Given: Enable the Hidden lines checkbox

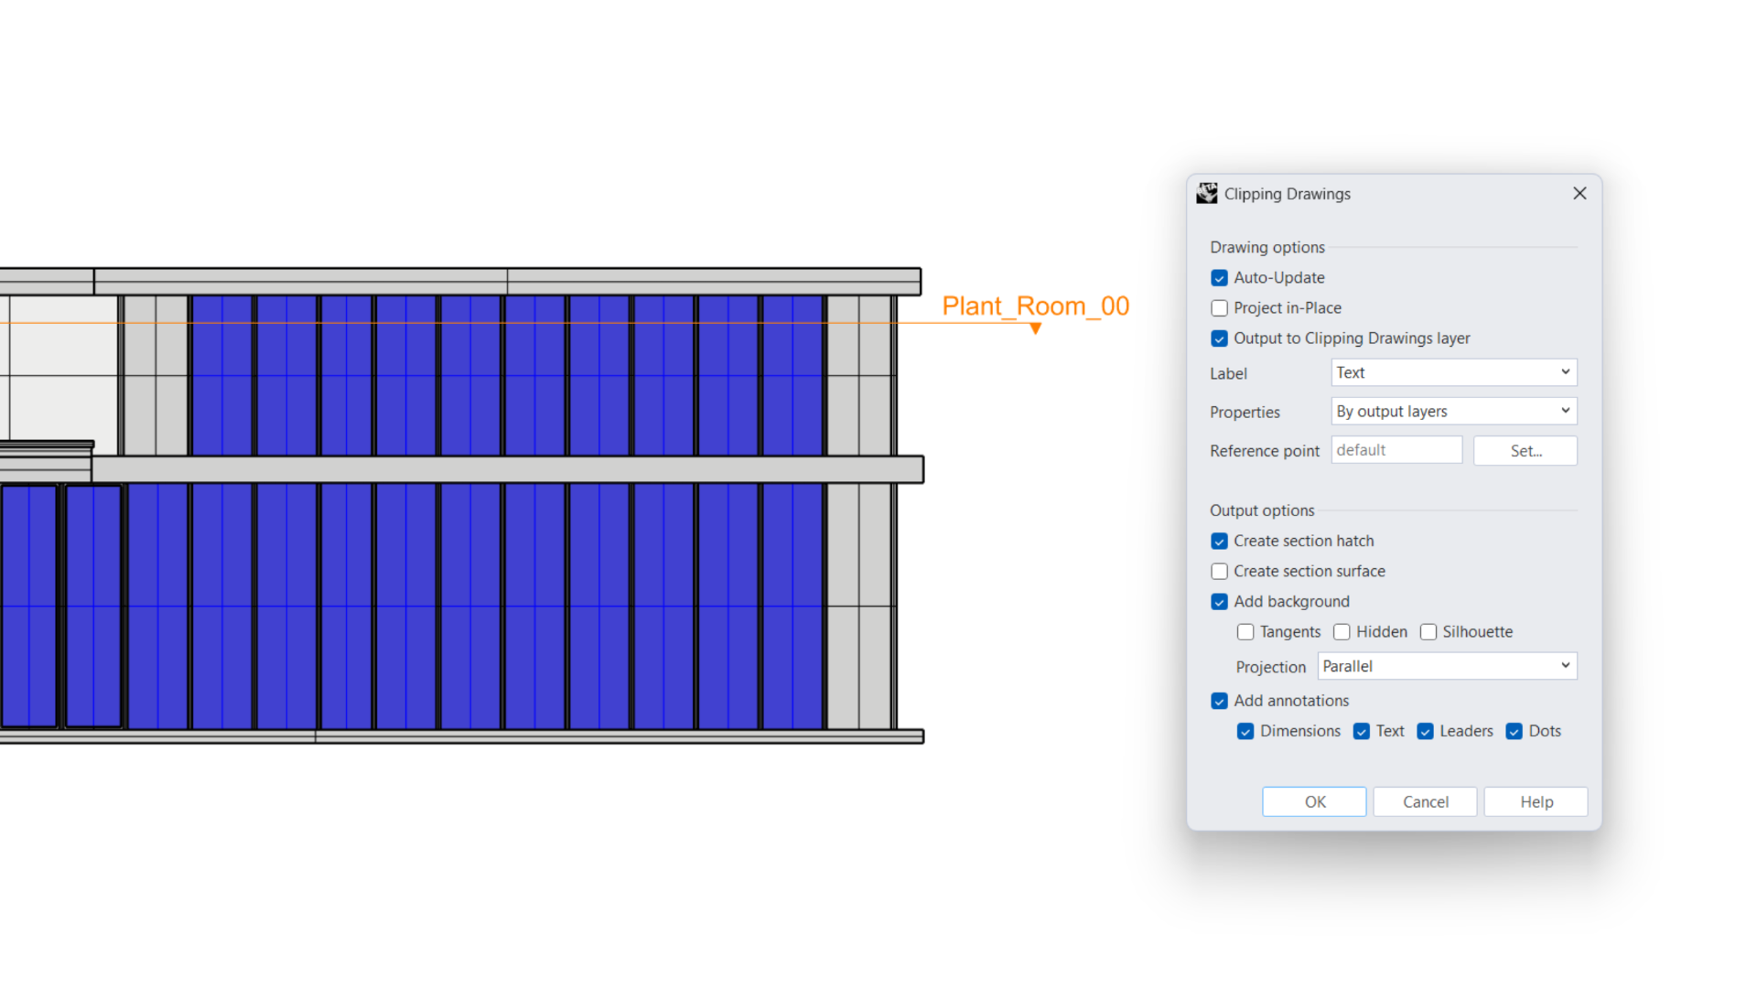Looking at the screenshot, I should click(x=1342, y=632).
